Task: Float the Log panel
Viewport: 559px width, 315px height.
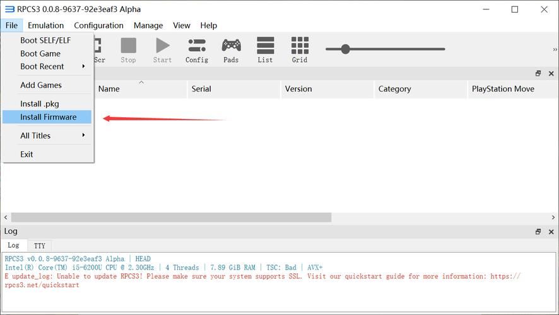Action: coord(538,232)
